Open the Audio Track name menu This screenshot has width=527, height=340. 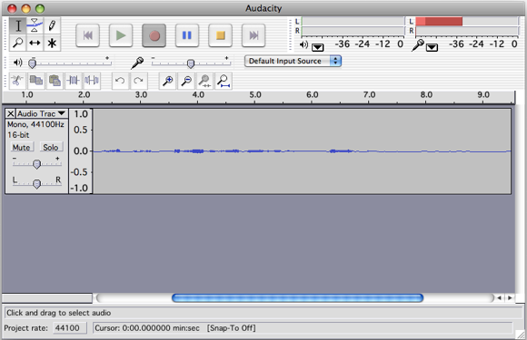pos(41,113)
